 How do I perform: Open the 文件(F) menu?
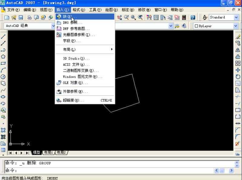click(13, 10)
